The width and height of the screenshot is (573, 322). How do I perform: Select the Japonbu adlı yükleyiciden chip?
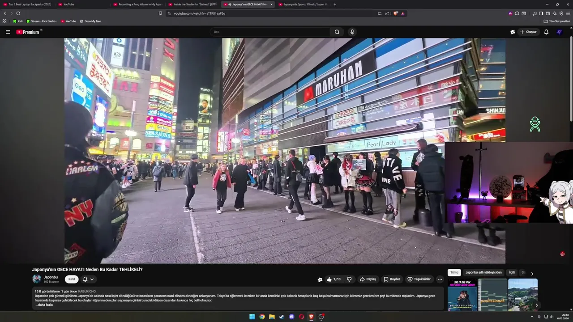coord(483,272)
